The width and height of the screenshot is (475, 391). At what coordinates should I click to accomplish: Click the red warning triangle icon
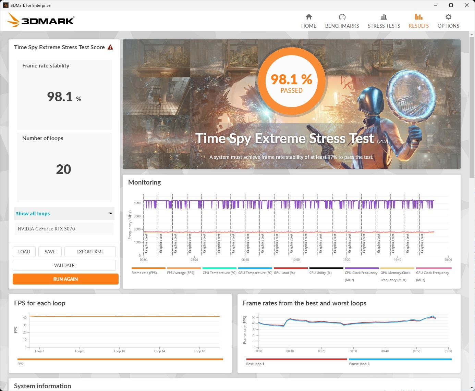tap(110, 47)
